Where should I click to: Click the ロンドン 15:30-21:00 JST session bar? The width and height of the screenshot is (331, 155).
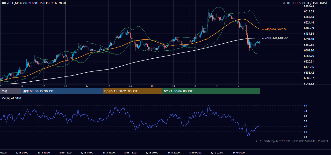coord(133,91)
